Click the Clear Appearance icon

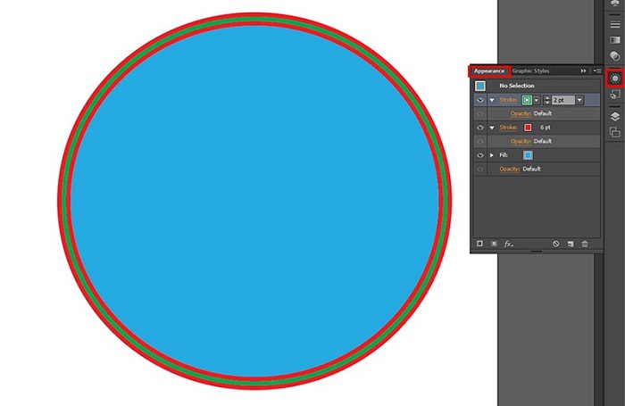[555, 243]
